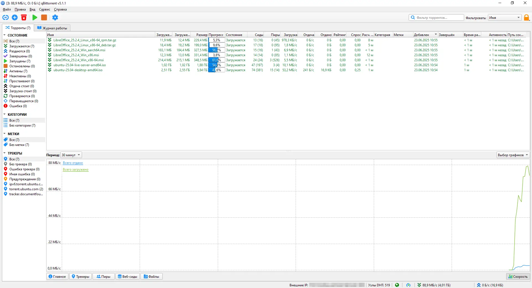Viewport: 532px width, 288px height.
Task: Click the green connection status globe icon
Action: click(x=397, y=285)
